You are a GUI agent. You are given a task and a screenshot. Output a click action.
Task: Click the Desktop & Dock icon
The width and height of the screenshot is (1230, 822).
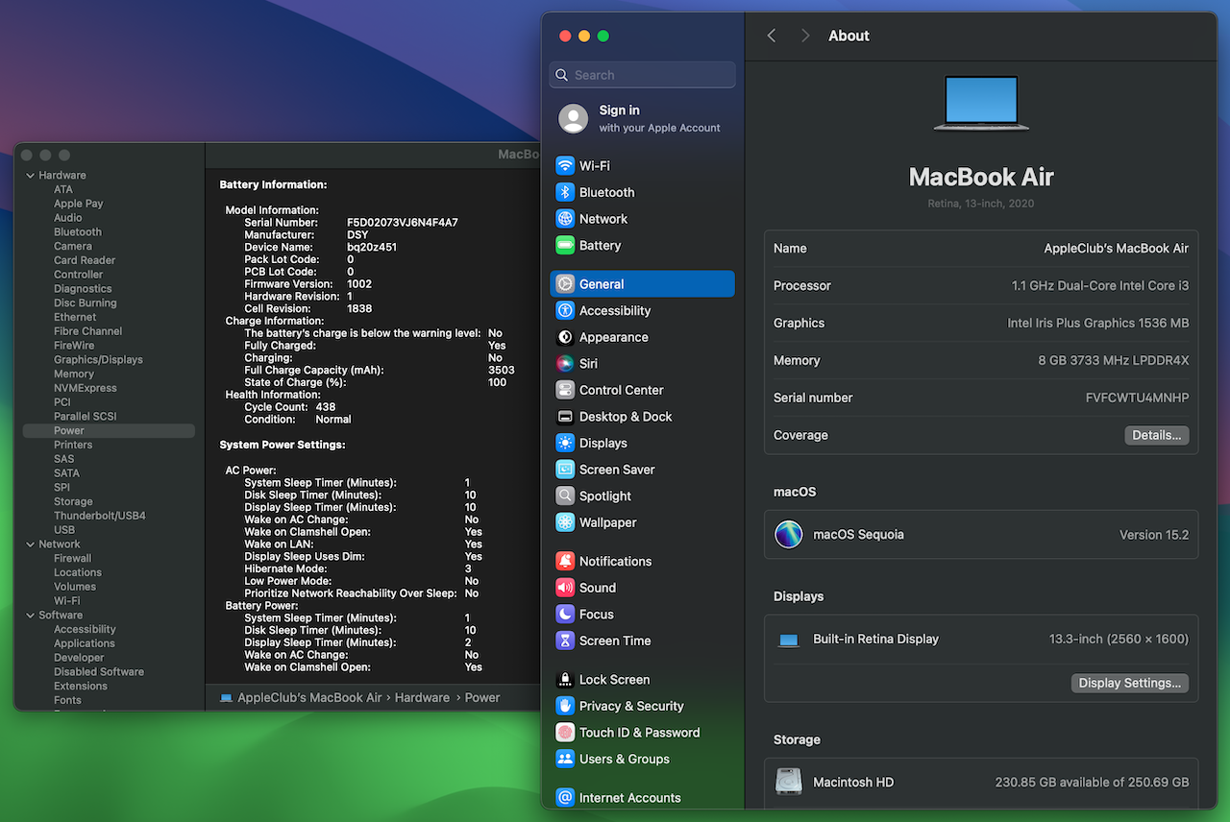[565, 417]
